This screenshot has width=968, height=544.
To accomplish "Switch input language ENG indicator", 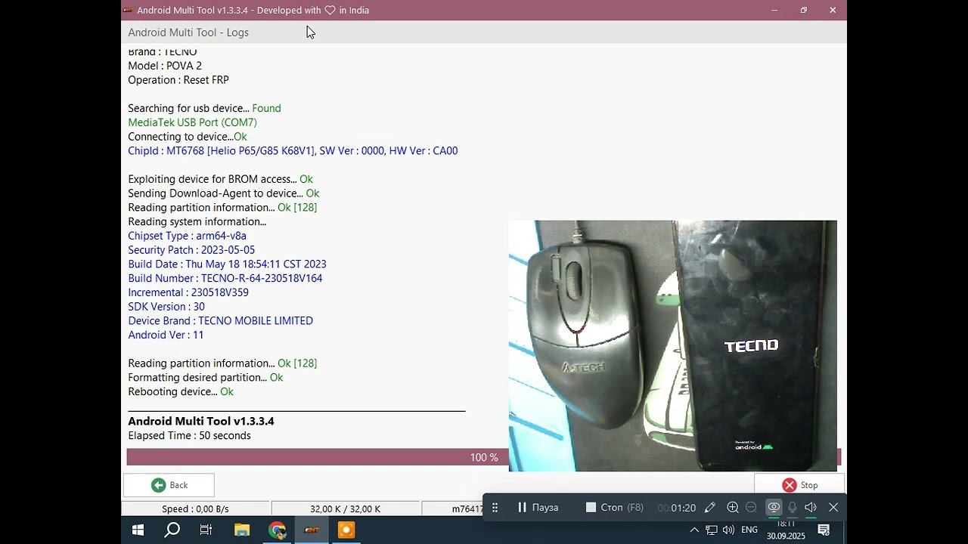I will coord(749,530).
